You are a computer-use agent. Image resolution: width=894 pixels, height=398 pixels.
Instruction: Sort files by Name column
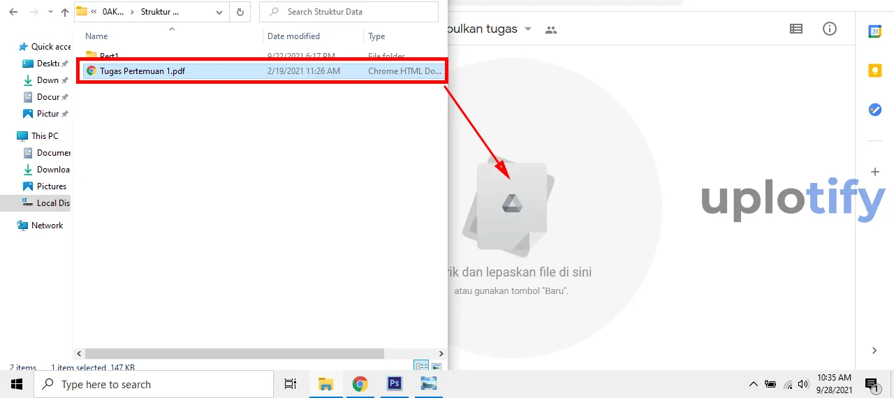point(96,36)
